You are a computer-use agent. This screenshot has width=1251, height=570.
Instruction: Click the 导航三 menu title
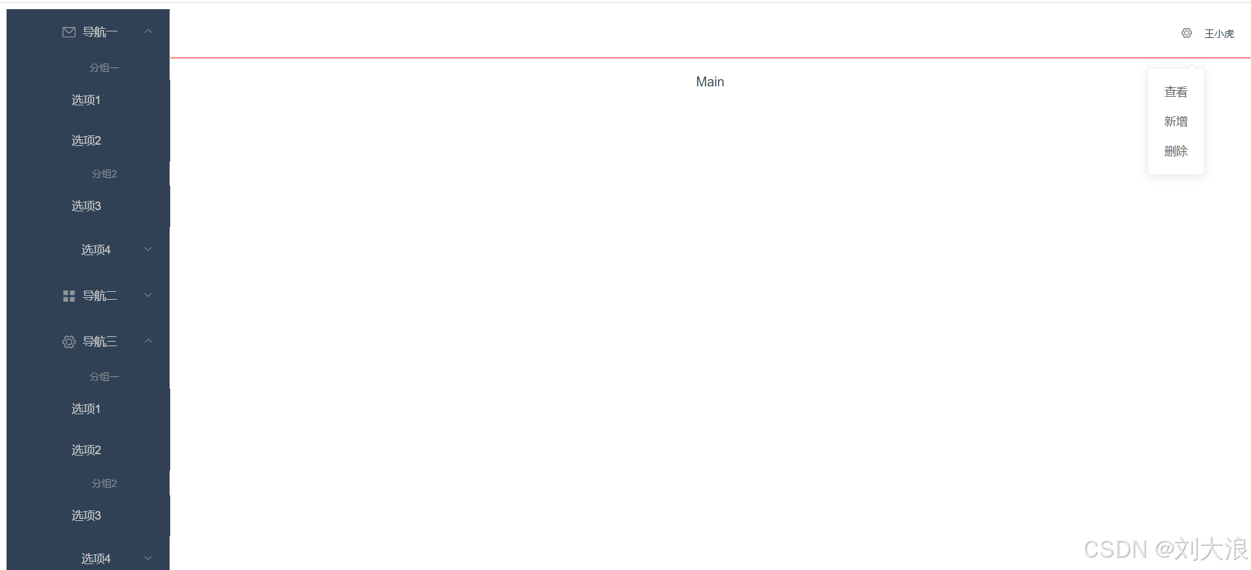pos(100,342)
